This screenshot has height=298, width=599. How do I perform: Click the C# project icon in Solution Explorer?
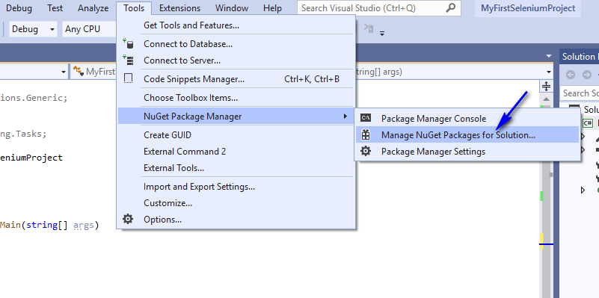[588, 123]
